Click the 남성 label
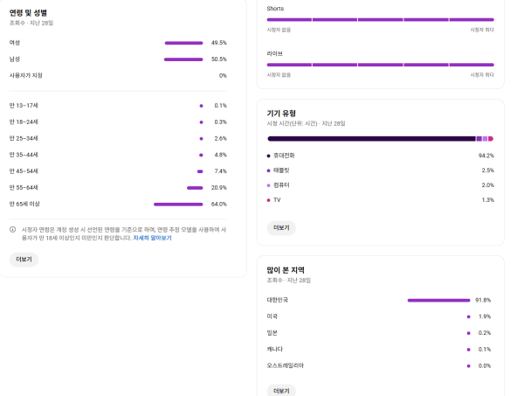The height and width of the screenshot is (396, 524). [x=15, y=59]
